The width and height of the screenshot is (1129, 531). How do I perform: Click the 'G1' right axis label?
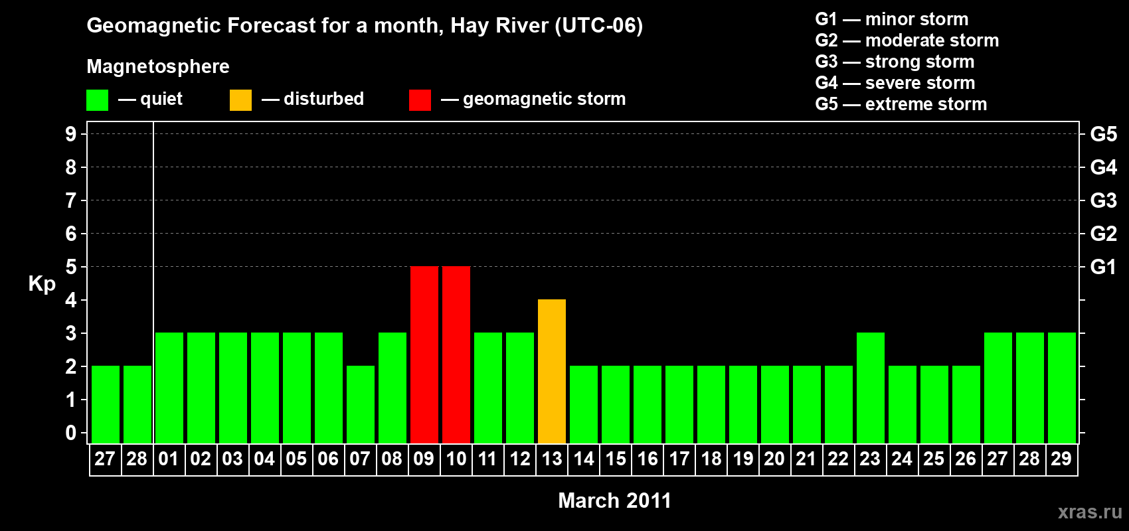(1104, 267)
